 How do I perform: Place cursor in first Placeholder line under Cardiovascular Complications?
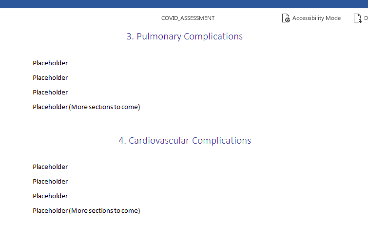[x=50, y=167]
